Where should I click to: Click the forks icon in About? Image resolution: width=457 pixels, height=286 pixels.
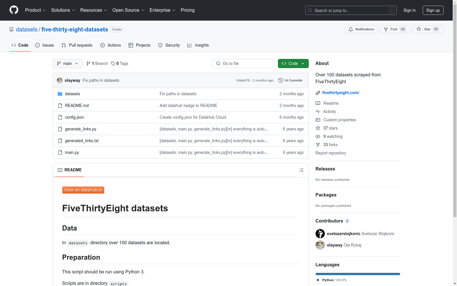318,145
